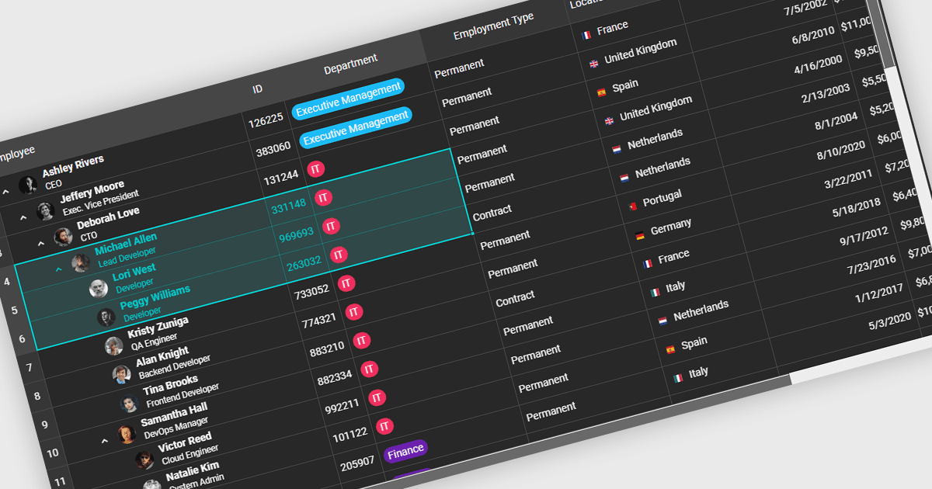Select Michael Allen's avatar image

point(80,263)
